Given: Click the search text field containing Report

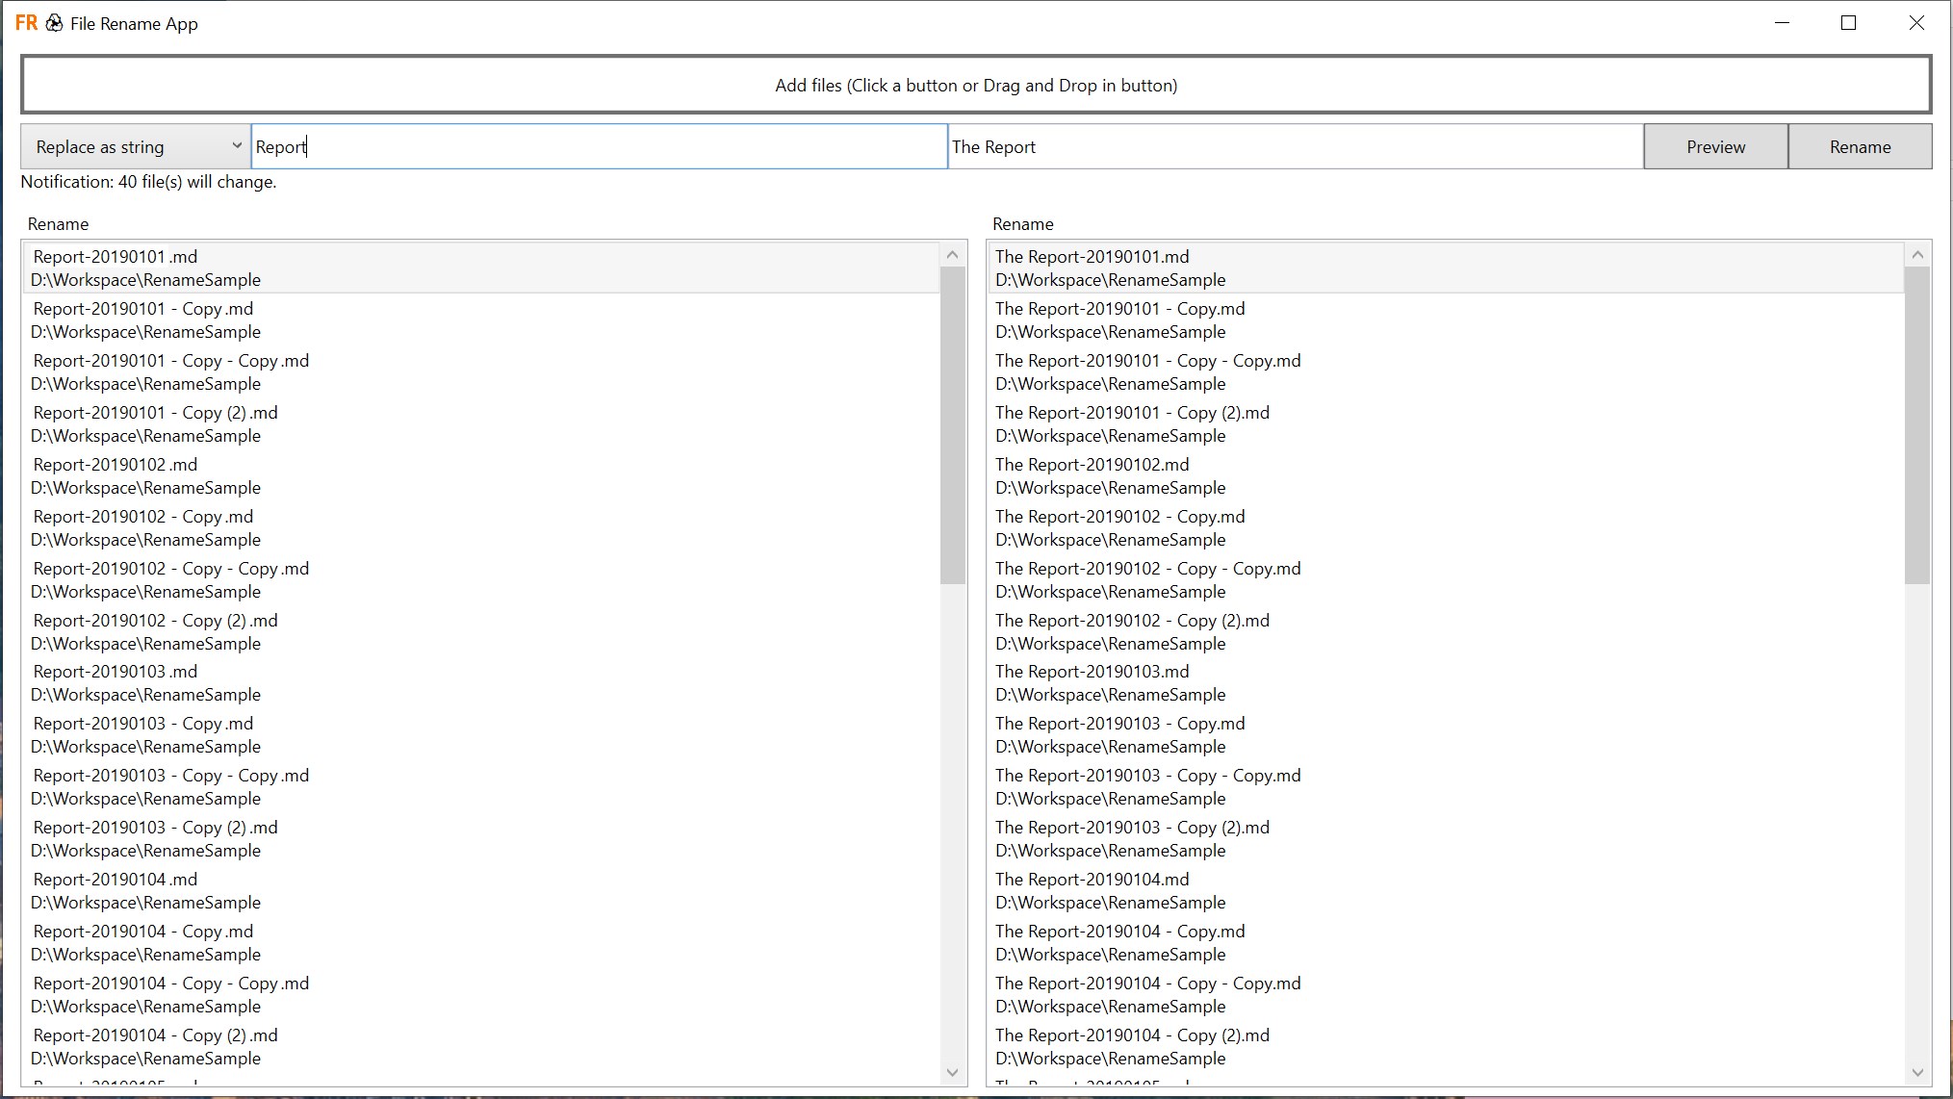Looking at the screenshot, I should tap(597, 146).
